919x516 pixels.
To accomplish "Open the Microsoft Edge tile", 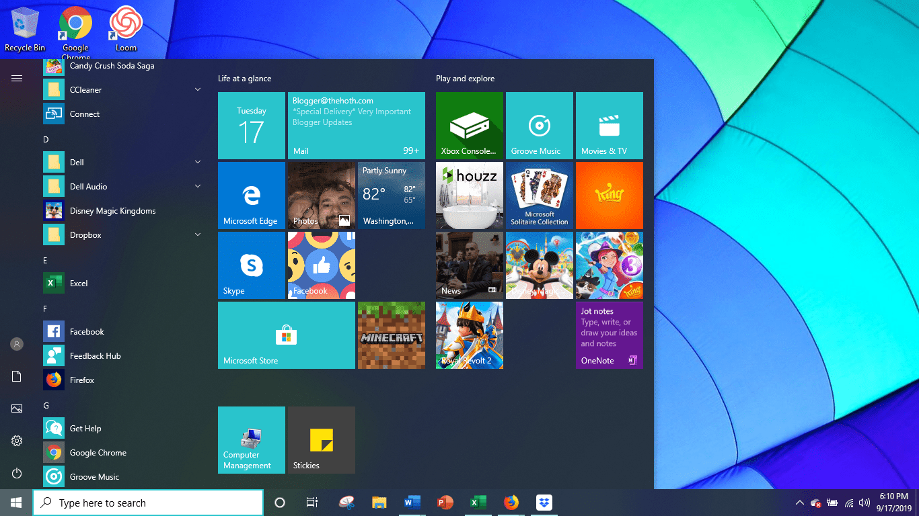I will point(252,196).
